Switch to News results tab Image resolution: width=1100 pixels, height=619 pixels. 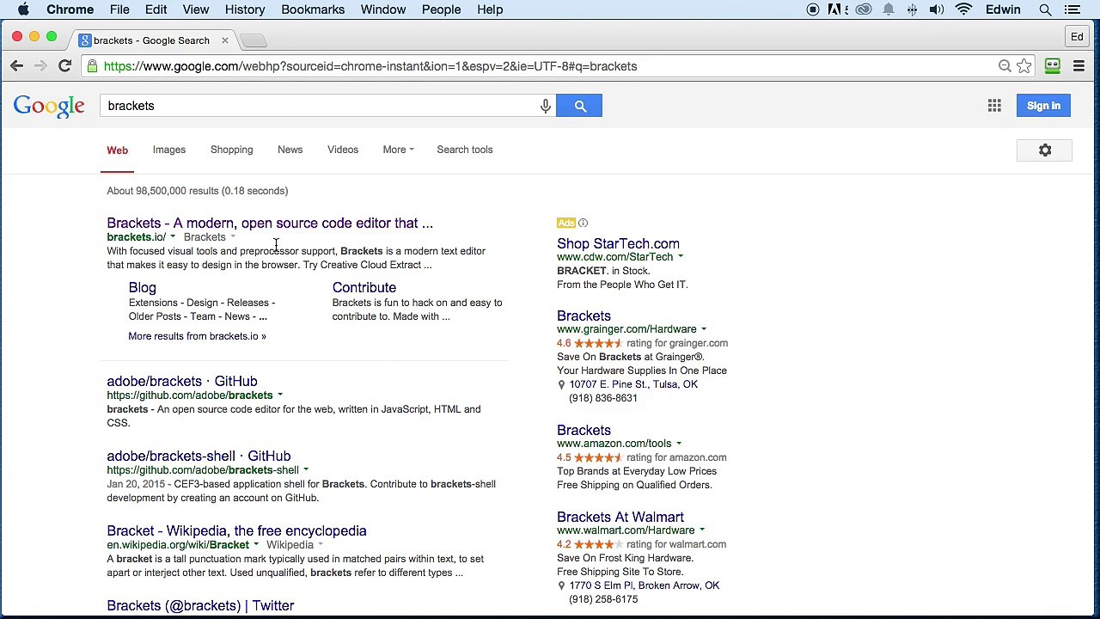pyautogui.click(x=290, y=150)
